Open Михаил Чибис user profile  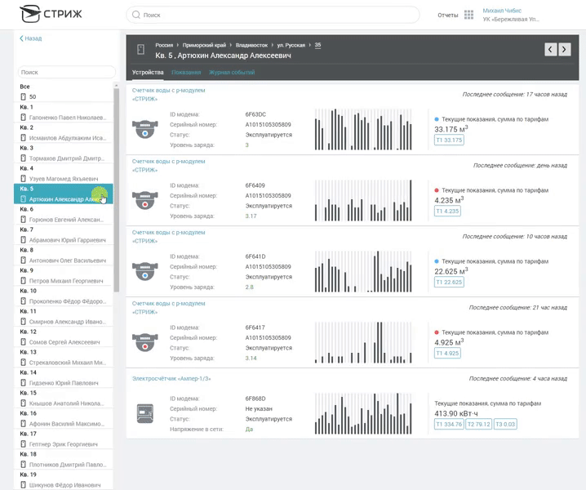[502, 11]
